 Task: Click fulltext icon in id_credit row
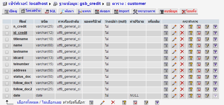pos(215,33)
